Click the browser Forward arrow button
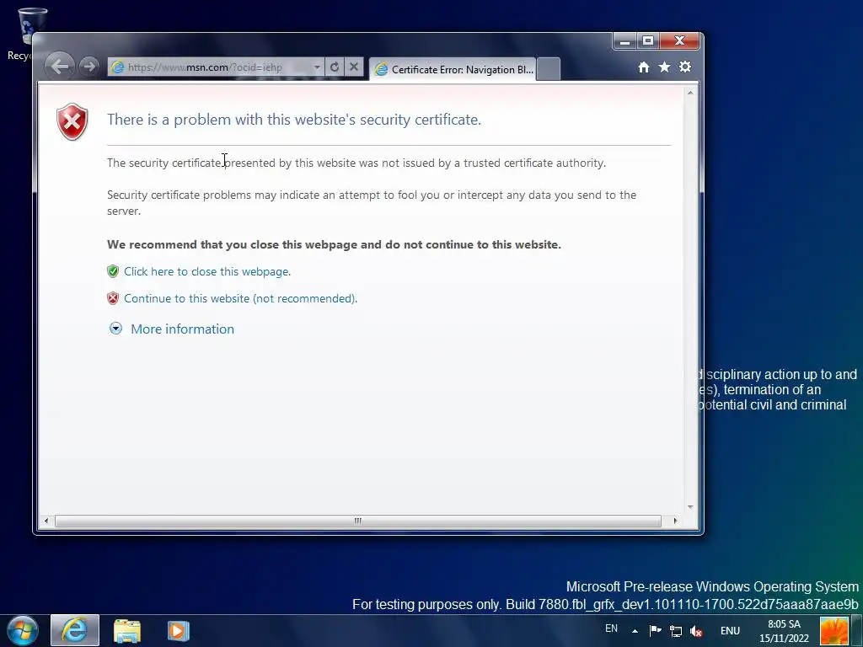Viewport: 863px width, 647px height. (x=88, y=67)
